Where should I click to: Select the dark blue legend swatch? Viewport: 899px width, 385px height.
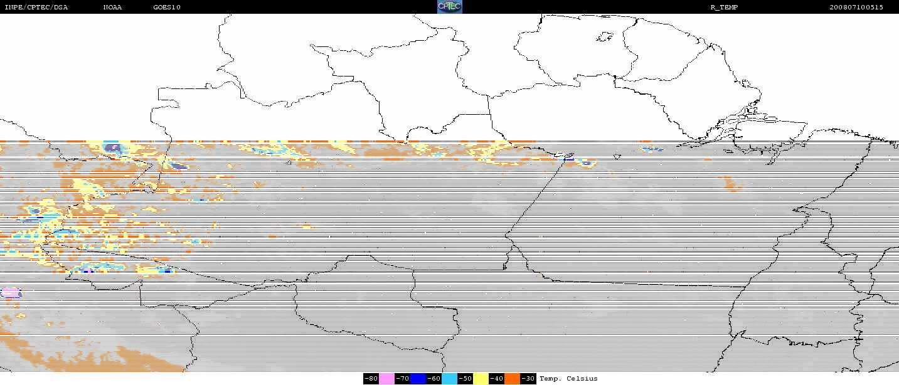pos(418,379)
